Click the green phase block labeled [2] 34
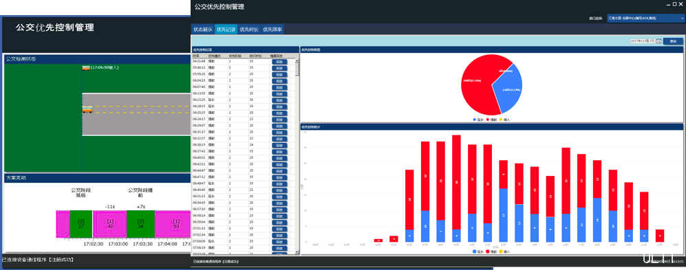This screenshot has height=270, width=686. click(141, 224)
